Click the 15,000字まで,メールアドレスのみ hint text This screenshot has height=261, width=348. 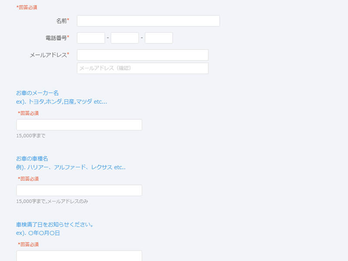tap(52, 201)
